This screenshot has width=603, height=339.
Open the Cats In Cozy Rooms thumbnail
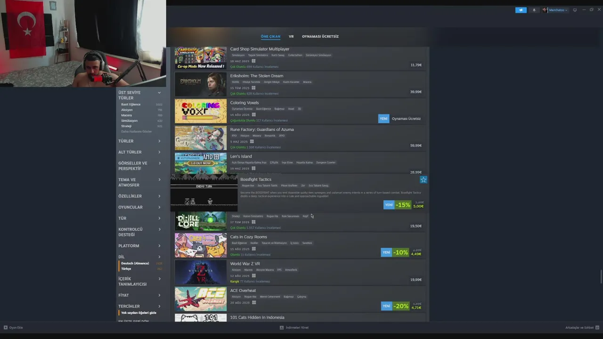click(x=201, y=245)
